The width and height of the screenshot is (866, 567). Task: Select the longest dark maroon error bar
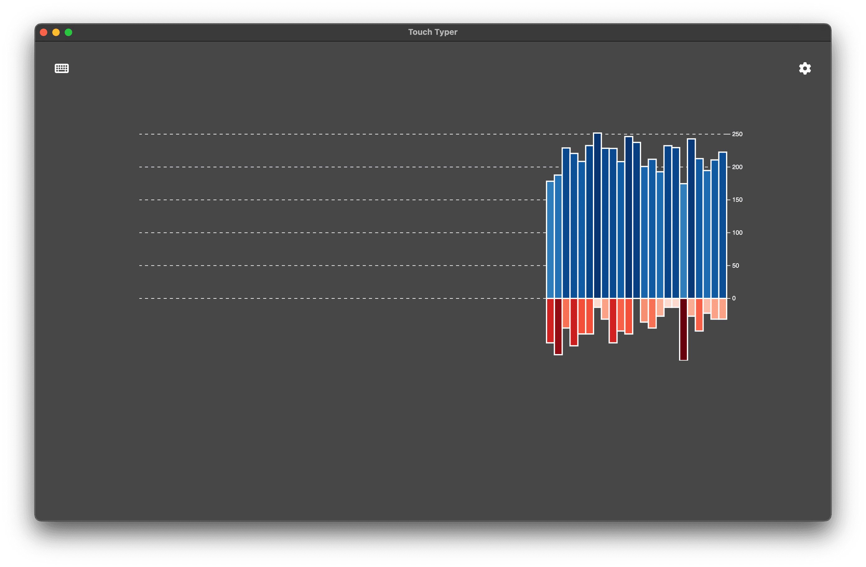coord(683,329)
